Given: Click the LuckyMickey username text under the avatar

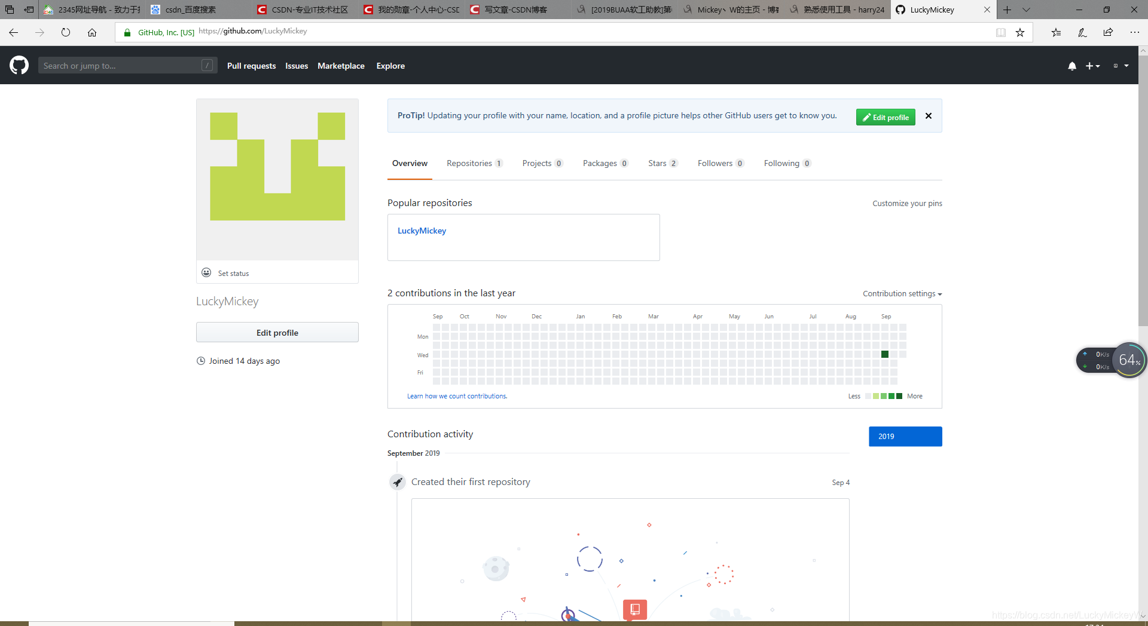Looking at the screenshot, I should (x=227, y=301).
